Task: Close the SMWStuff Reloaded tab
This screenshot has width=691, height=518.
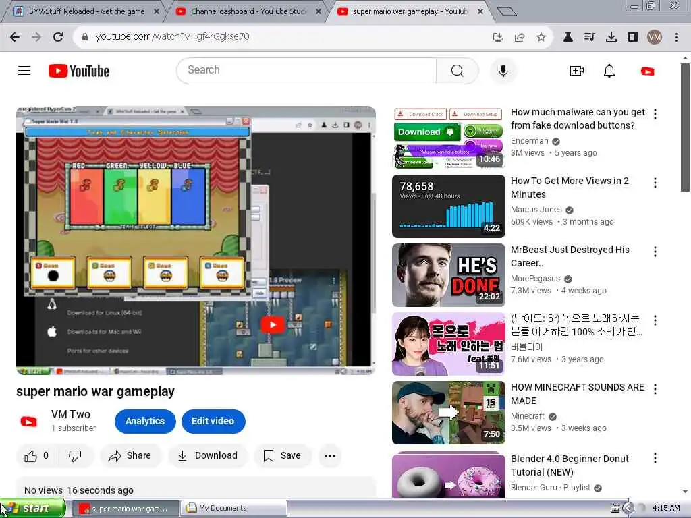Action: (157, 12)
